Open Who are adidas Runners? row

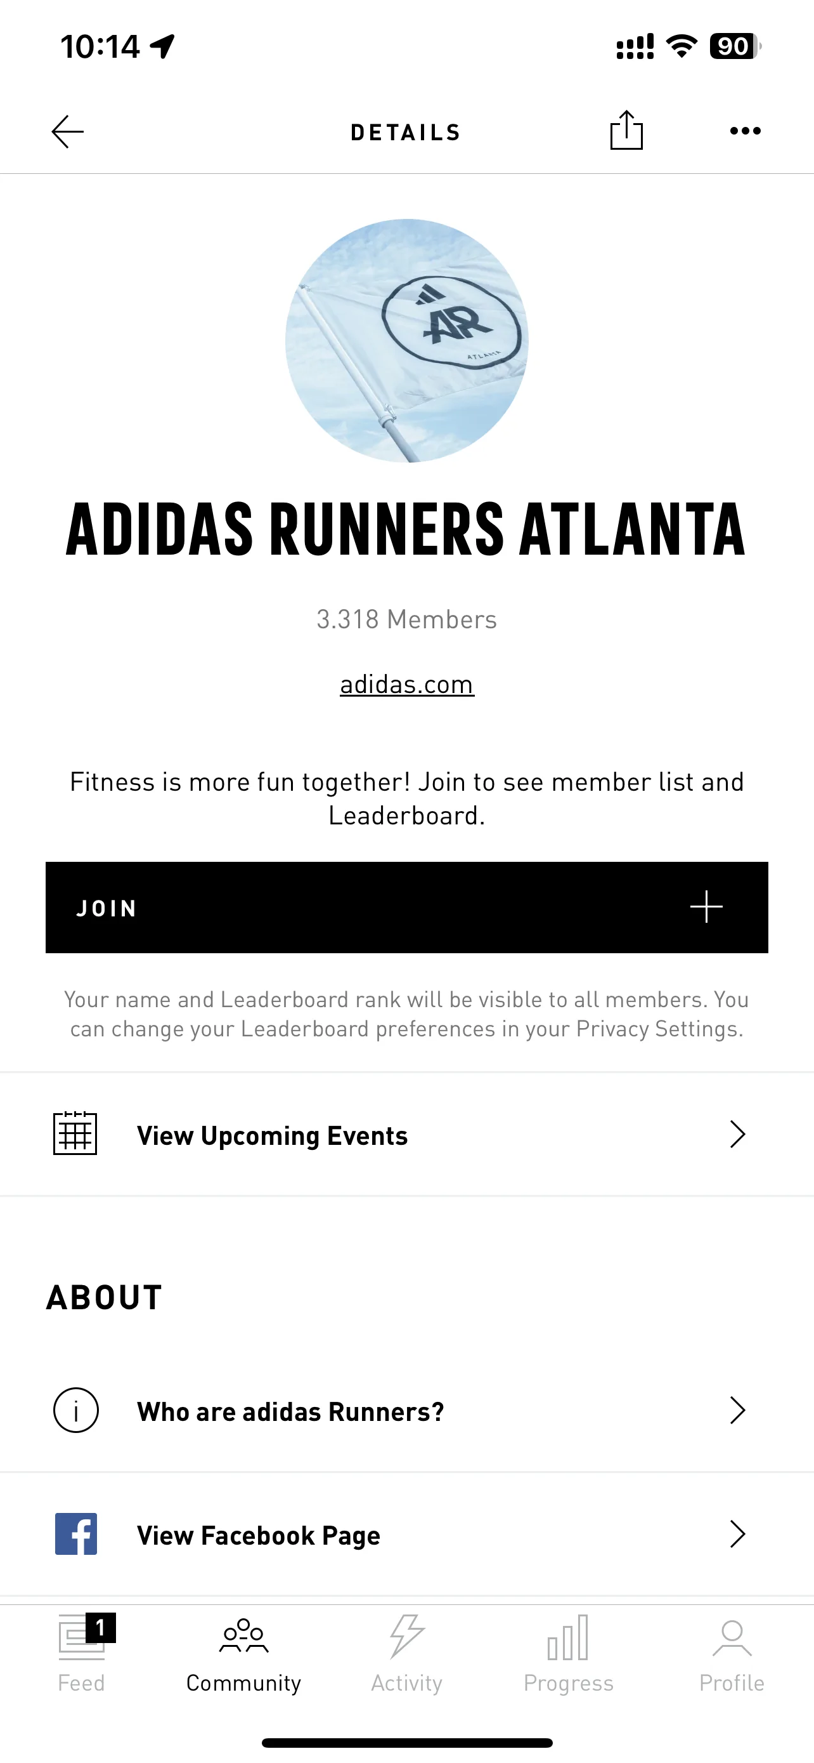406,1411
